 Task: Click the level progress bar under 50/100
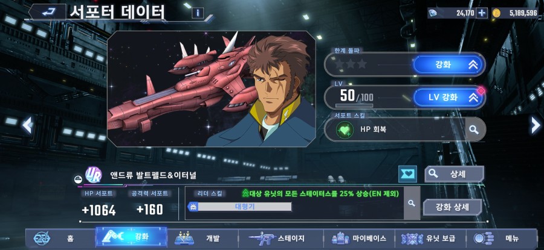(x=354, y=106)
